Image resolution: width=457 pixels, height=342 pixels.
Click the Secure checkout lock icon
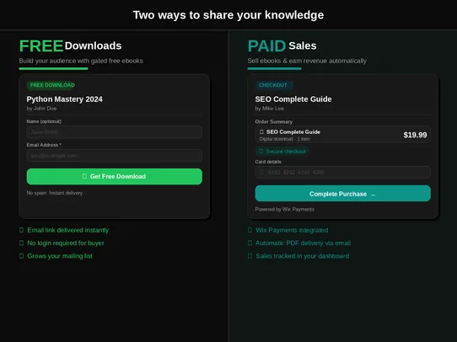pyautogui.click(x=261, y=151)
